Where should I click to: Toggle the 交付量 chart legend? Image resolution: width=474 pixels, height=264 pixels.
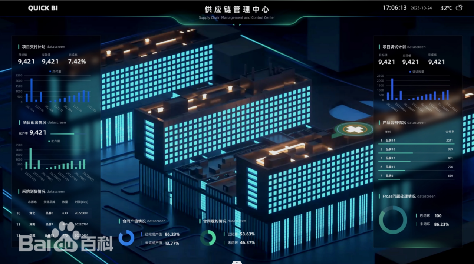[55, 71]
